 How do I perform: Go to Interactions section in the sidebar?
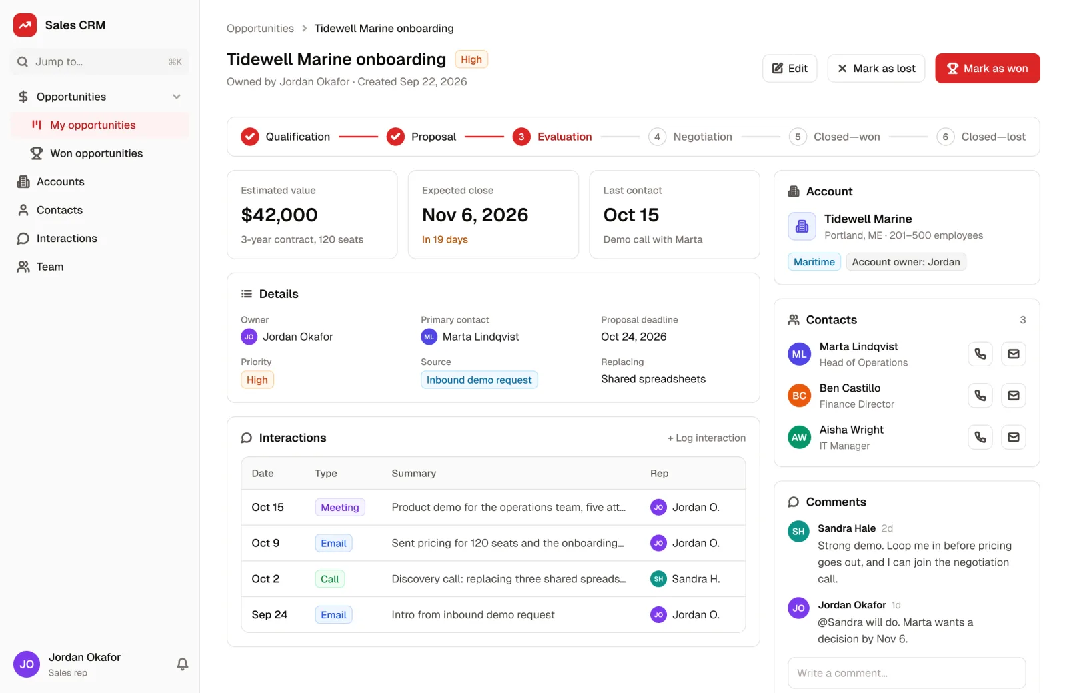pos(100,238)
